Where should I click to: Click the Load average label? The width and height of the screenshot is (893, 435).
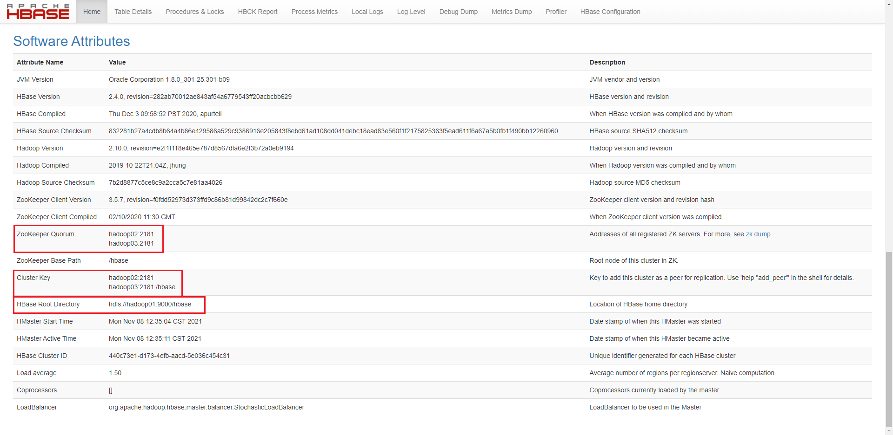point(37,373)
